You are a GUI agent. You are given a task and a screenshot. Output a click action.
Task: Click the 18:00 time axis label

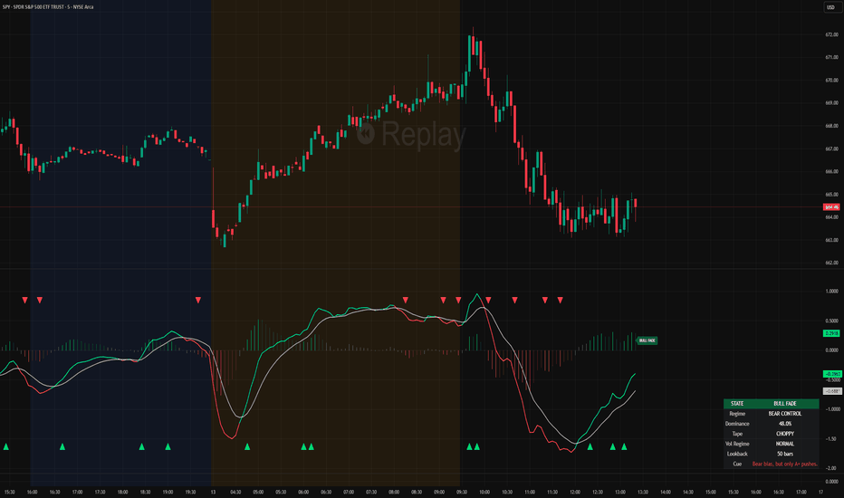[123, 492]
